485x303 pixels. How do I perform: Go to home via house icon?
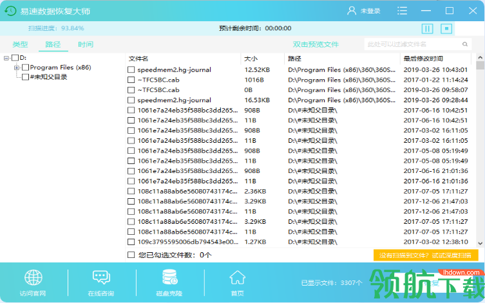tap(237, 277)
